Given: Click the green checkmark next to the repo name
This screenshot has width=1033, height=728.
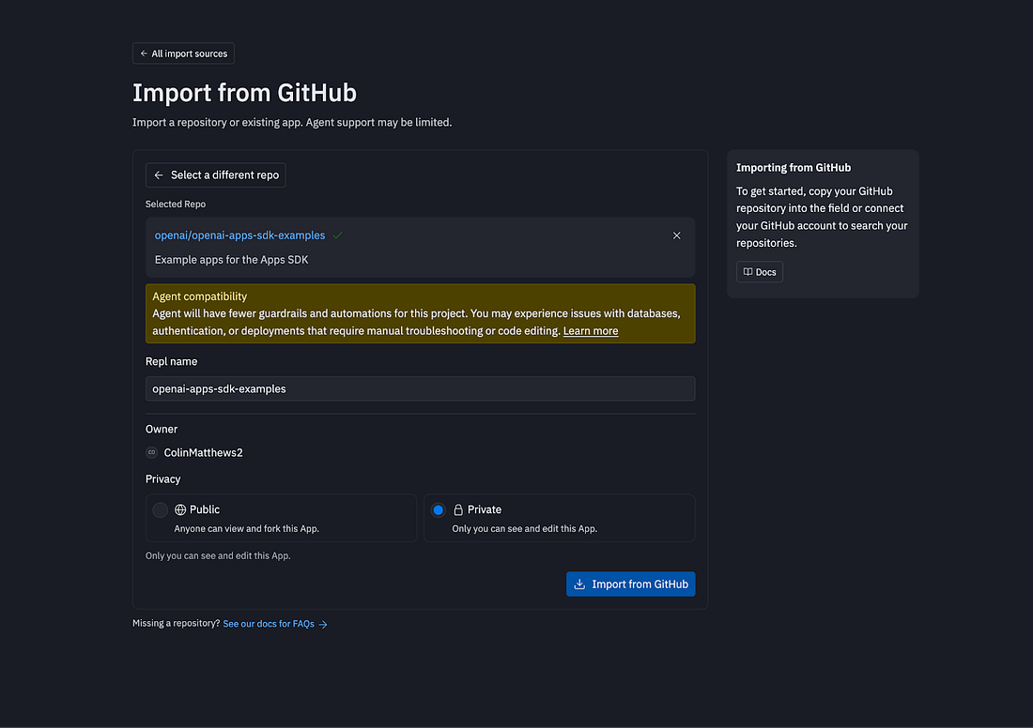Looking at the screenshot, I should point(338,235).
